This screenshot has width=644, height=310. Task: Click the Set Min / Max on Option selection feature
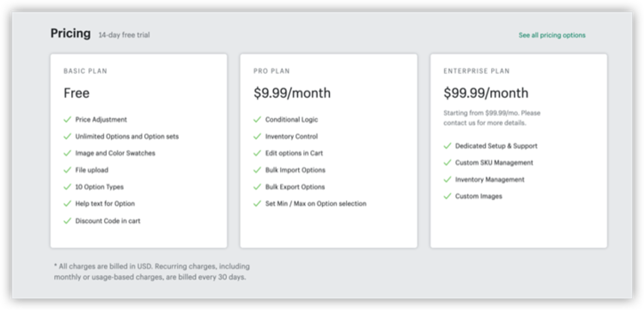click(x=316, y=204)
